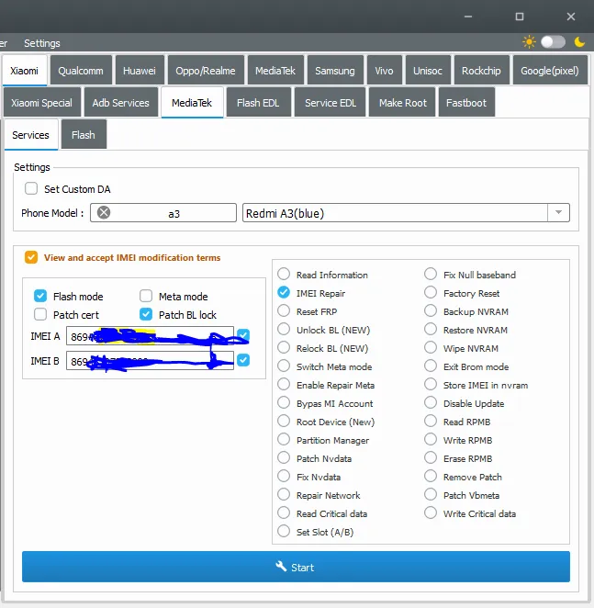
Task: Select the Reset FRP radio option
Action: [x=284, y=311]
